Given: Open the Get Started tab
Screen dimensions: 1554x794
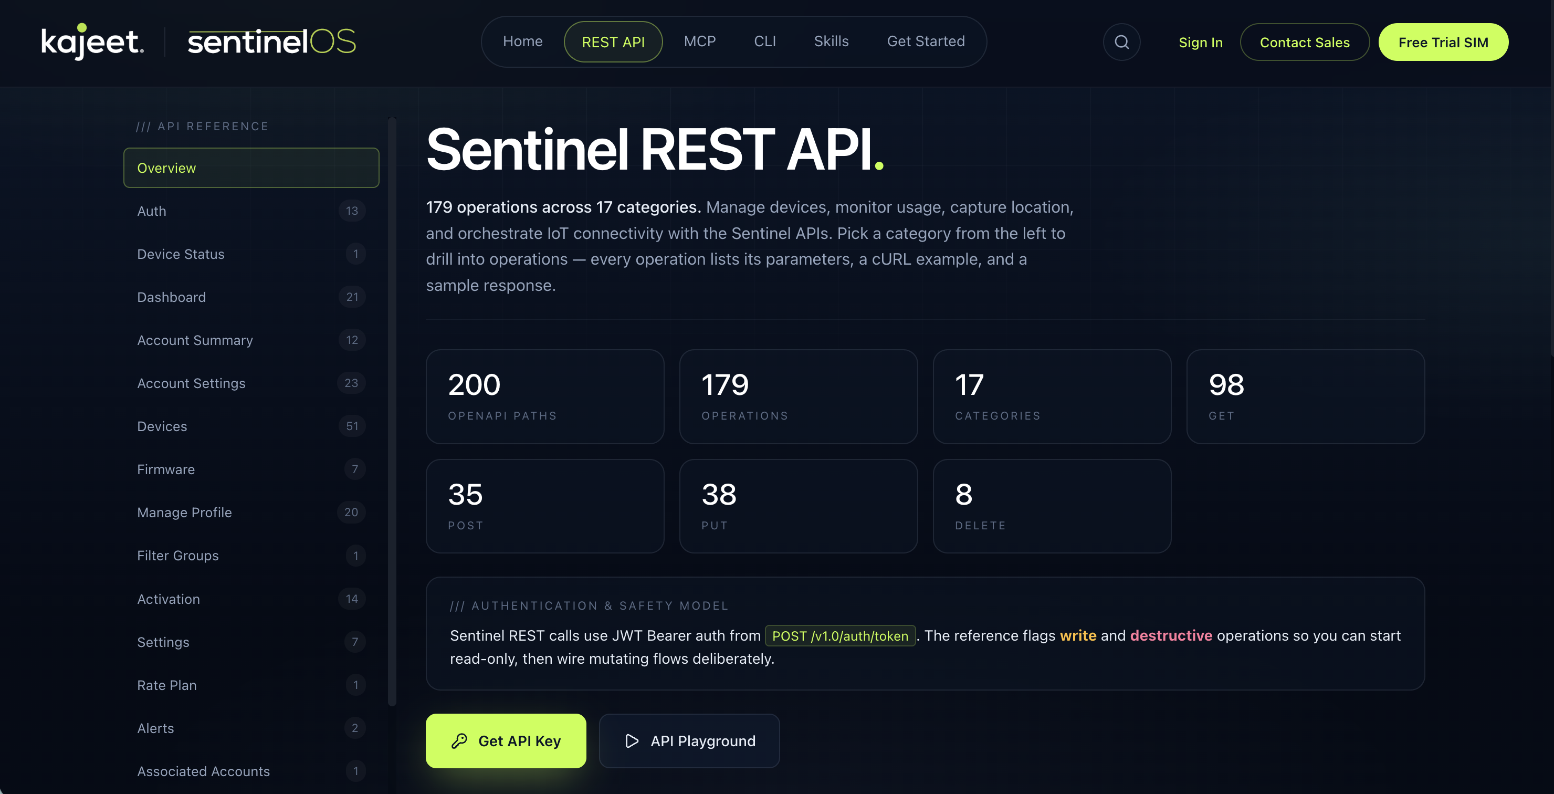Looking at the screenshot, I should (926, 41).
